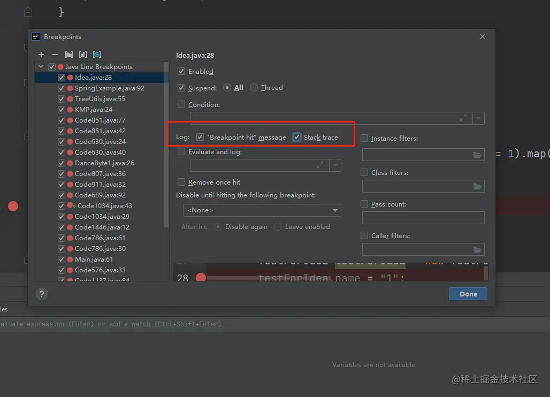Click the breakpoint list vertical scrollbar
Screen dimensions: 550x397
166,145
